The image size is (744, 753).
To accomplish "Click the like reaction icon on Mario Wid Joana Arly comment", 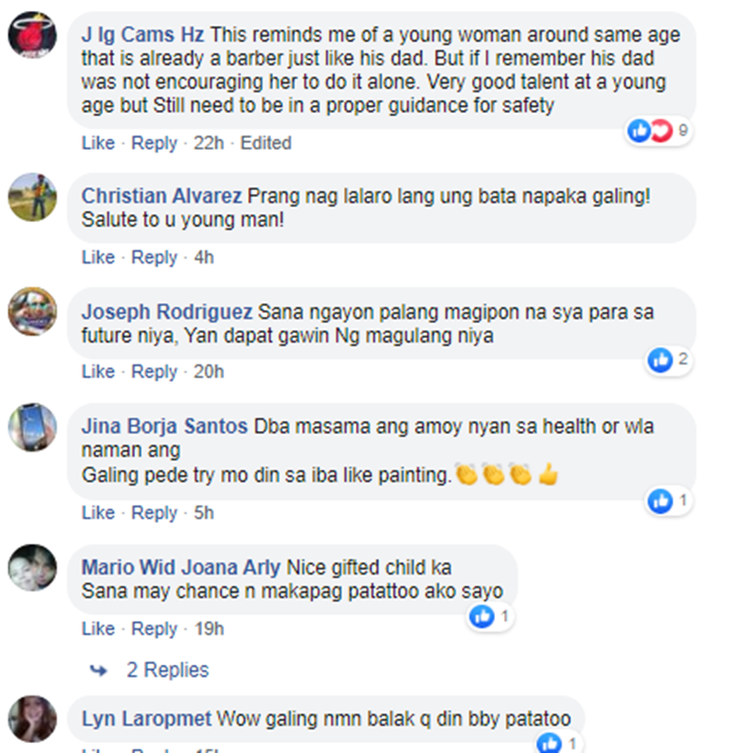I will click(x=482, y=616).
